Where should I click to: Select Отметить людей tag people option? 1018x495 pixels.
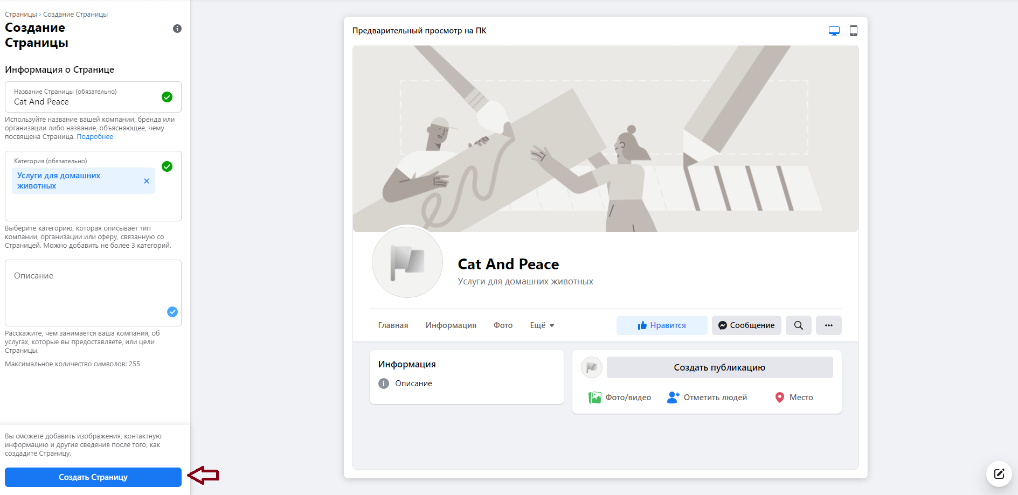click(x=707, y=398)
